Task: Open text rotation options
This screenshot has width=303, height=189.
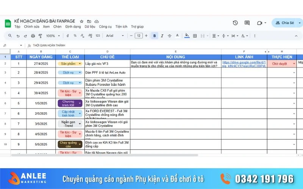Action: click(244, 36)
